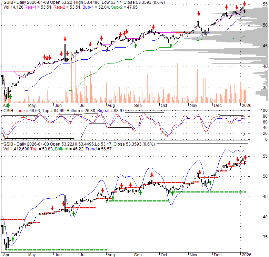Click the 'Aug' month label under the bottom chart
The height and width of the screenshot is (257, 269).
click(x=111, y=255)
